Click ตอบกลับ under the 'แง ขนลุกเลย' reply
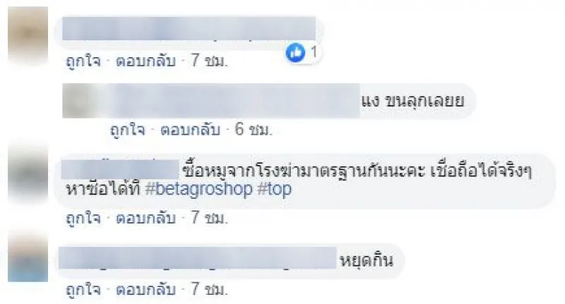565x304 pixels. click(190, 130)
